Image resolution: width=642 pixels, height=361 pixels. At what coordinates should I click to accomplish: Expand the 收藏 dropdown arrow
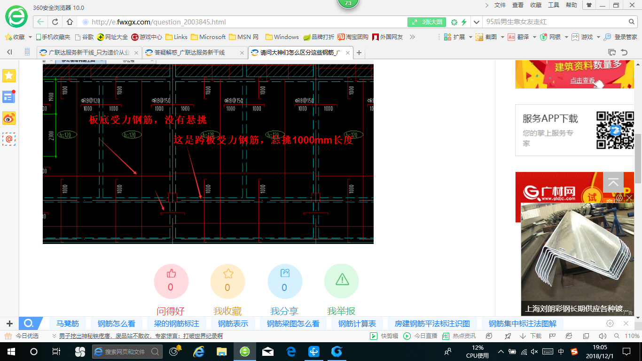pos(31,37)
